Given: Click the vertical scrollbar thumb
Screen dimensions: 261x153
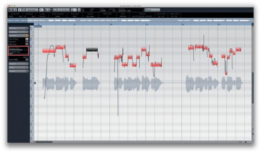Looking at the screenshot, I should pyautogui.click(x=253, y=88).
